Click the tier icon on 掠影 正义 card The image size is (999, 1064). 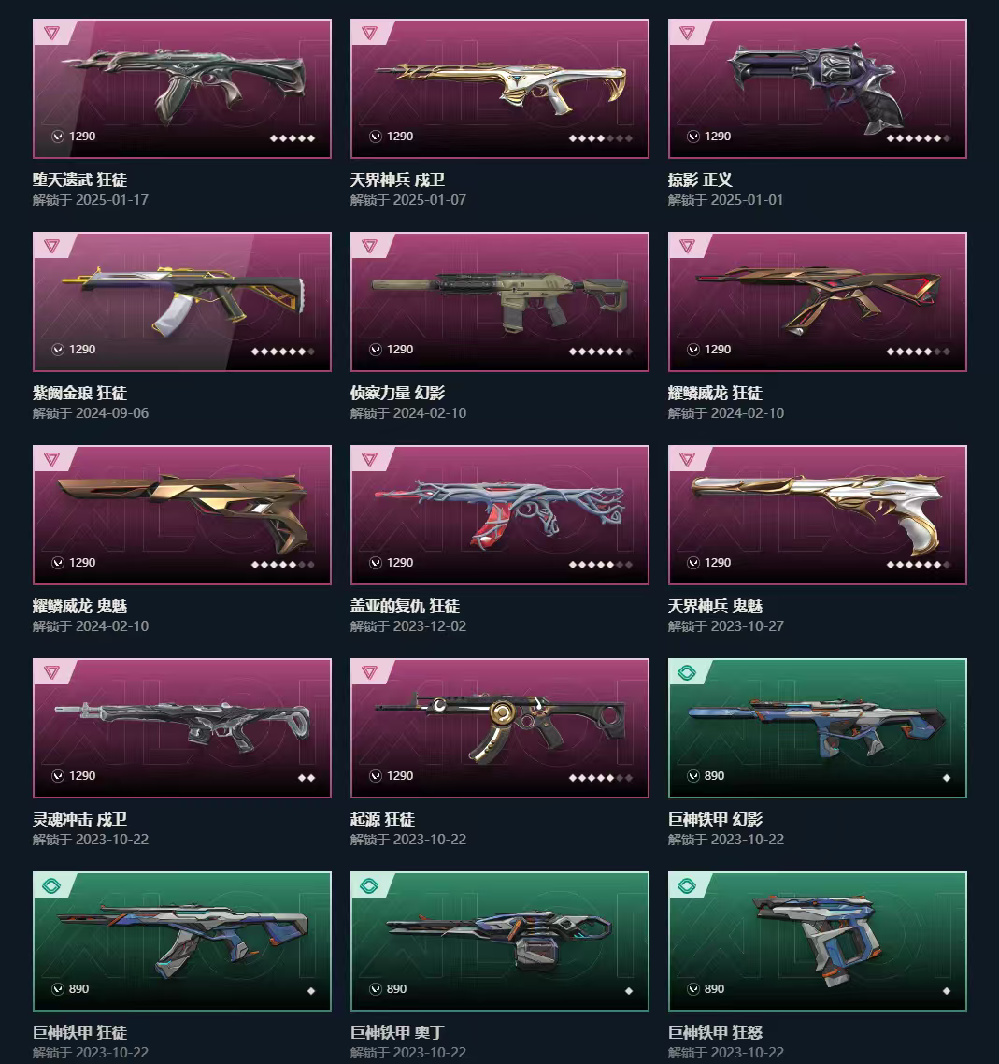coord(687,33)
